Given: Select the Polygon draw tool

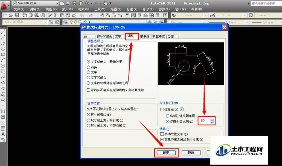Looking at the screenshot, I should 3,49.
